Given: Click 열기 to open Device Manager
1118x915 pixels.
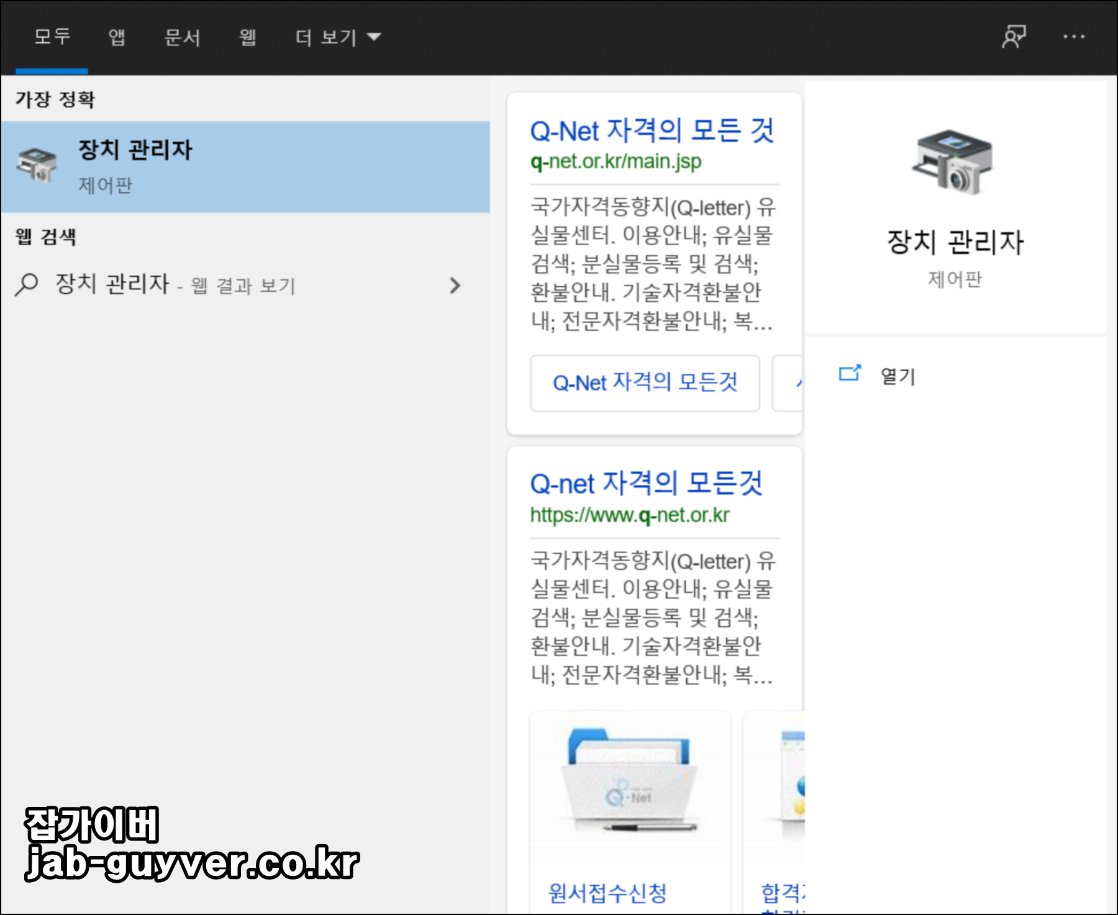Looking at the screenshot, I should pyautogui.click(x=898, y=376).
